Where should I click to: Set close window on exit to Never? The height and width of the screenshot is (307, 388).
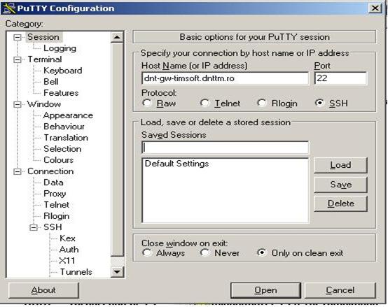pyautogui.click(x=205, y=252)
